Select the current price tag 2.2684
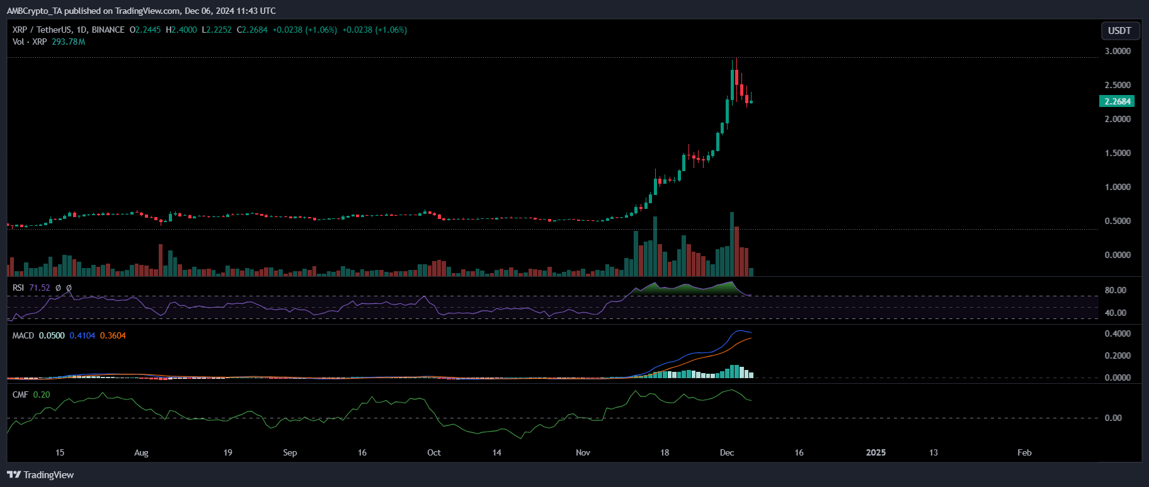 pyautogui.click(x=1118, y=101)
